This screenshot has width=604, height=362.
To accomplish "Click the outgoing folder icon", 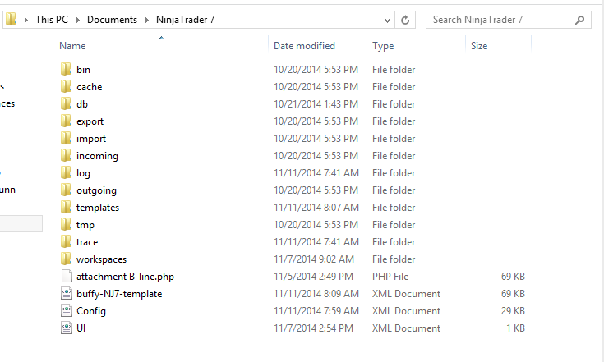I will pyautogui.click(x=67, y=190).
